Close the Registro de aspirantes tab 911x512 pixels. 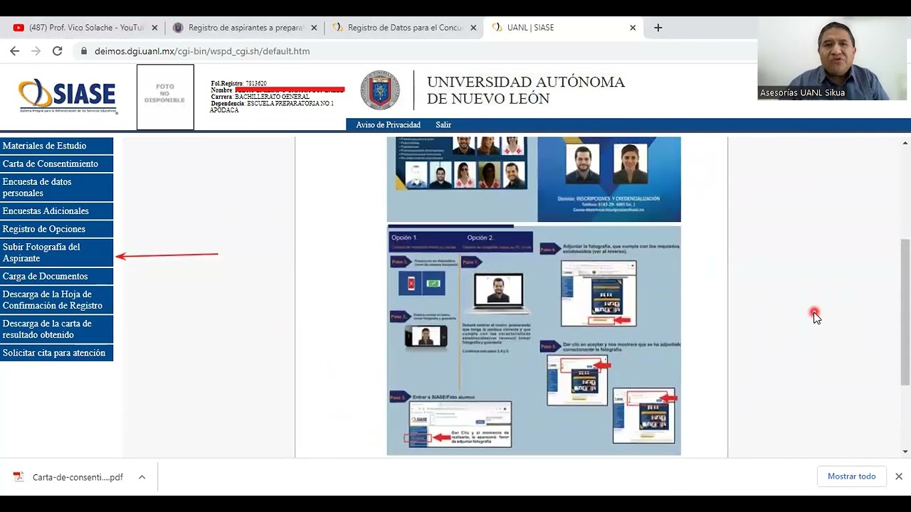point(314,28)
